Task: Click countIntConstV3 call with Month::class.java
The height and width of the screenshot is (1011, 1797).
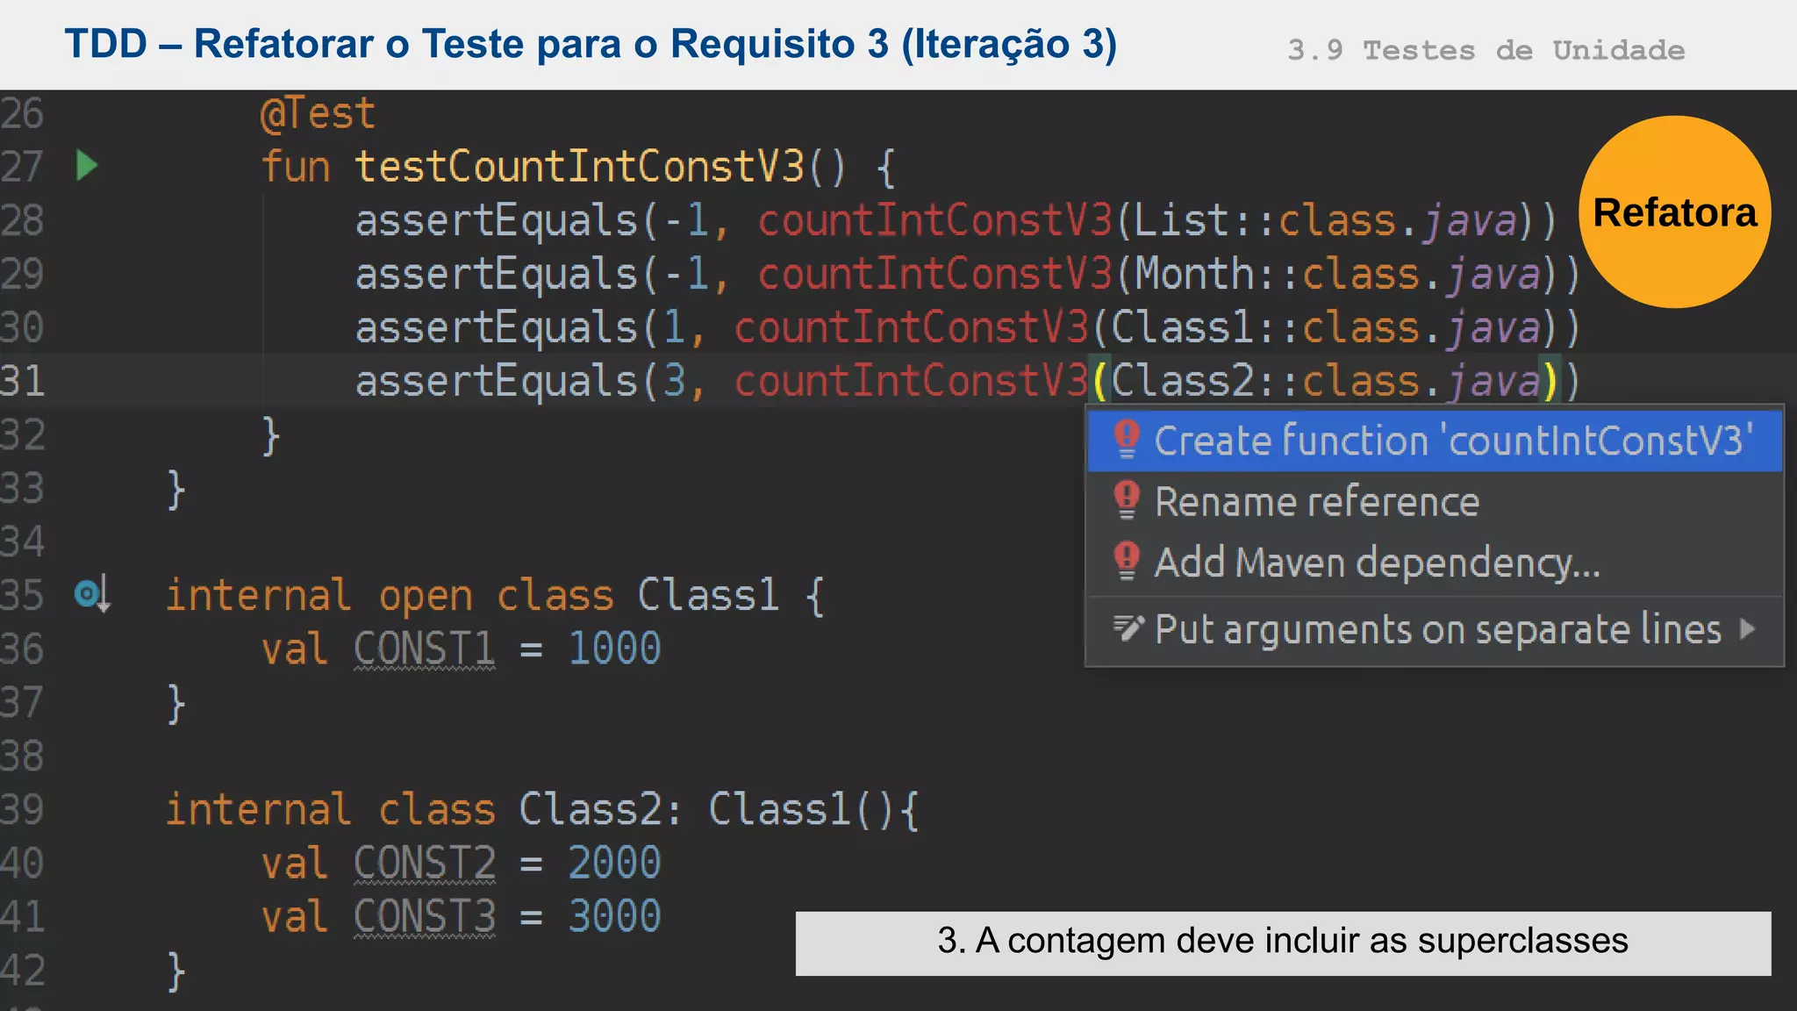Action: tap(935, 274)
